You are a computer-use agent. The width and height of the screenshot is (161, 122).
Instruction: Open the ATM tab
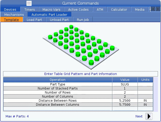[x=100, y=9]
